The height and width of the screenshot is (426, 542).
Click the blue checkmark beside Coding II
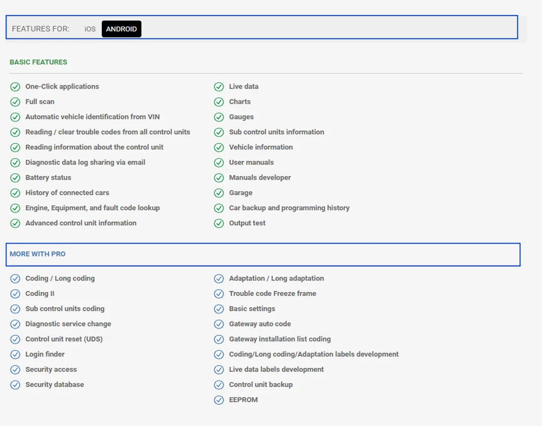(x=15, y=294)
